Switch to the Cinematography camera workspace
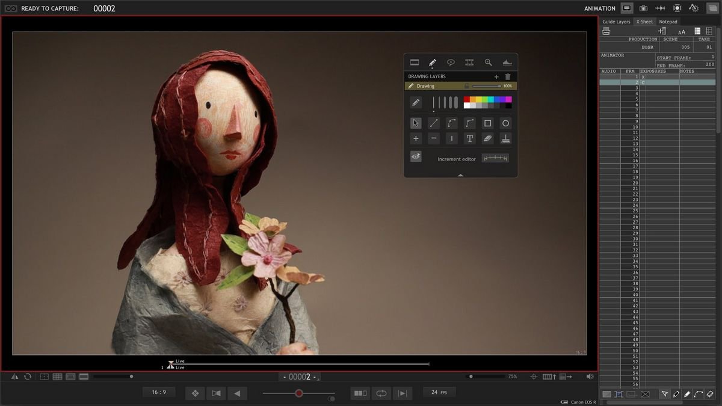 coord(643,8)
